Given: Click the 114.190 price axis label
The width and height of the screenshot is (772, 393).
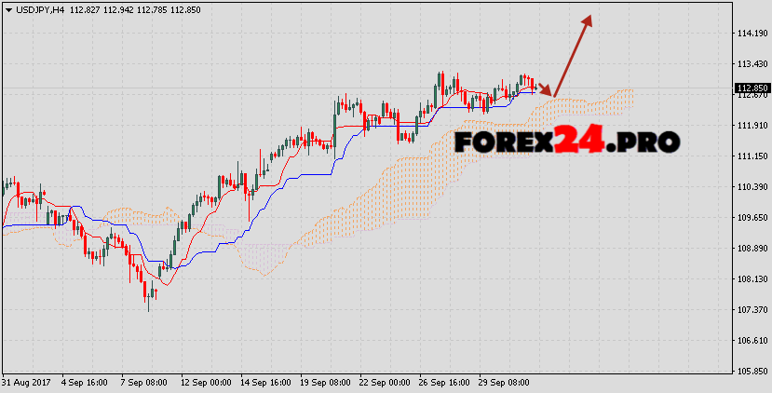Looking at the screenshot, I should [751, 34].
